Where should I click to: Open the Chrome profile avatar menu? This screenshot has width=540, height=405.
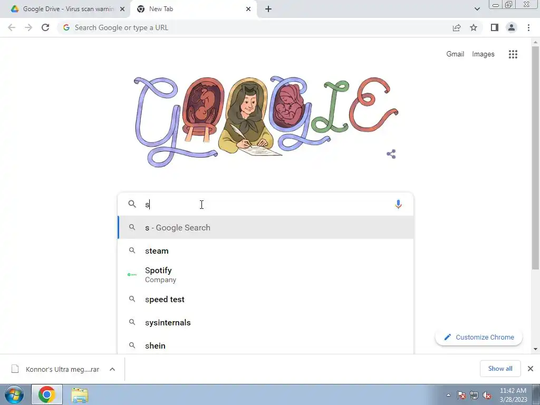(512, 27)
